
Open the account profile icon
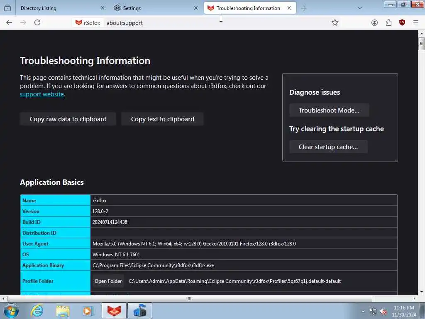374,23
